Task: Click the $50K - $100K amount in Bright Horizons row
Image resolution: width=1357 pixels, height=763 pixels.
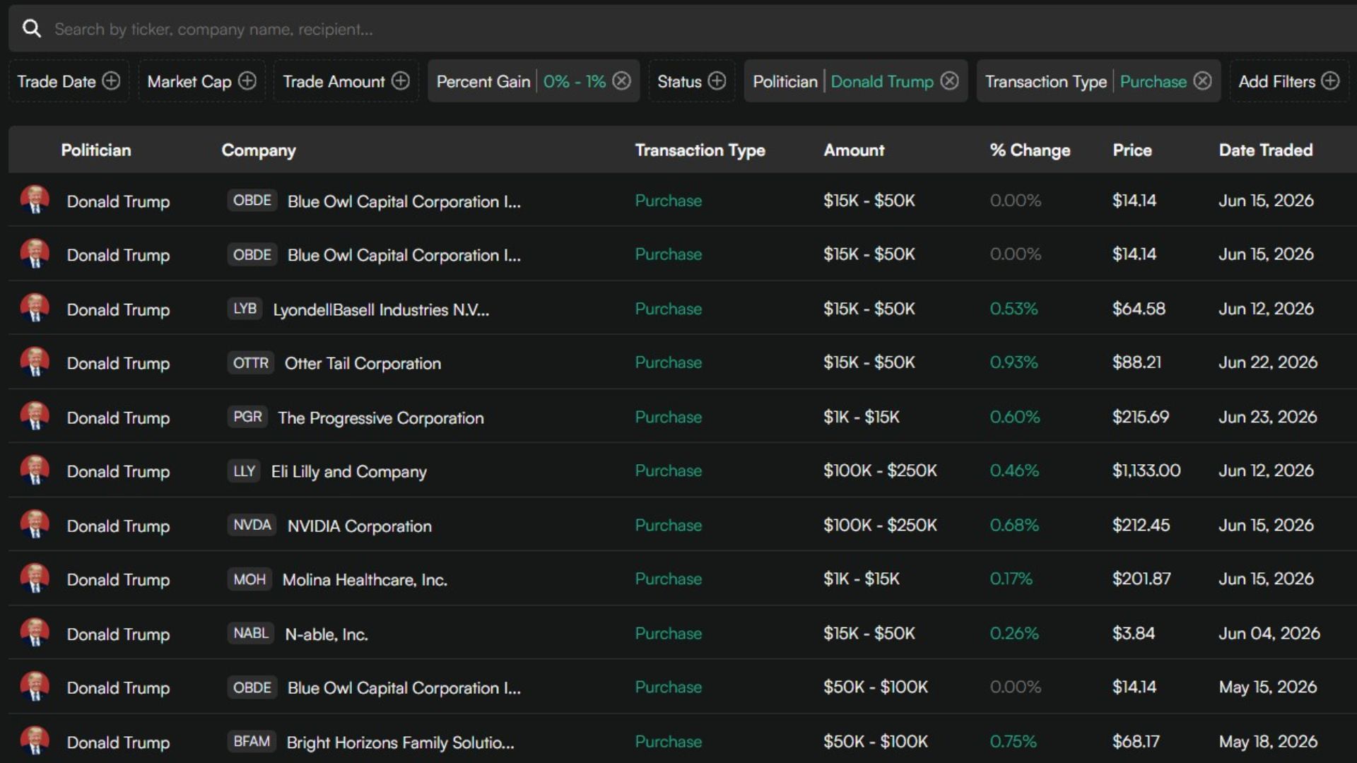Action: [x=875, y=741]
